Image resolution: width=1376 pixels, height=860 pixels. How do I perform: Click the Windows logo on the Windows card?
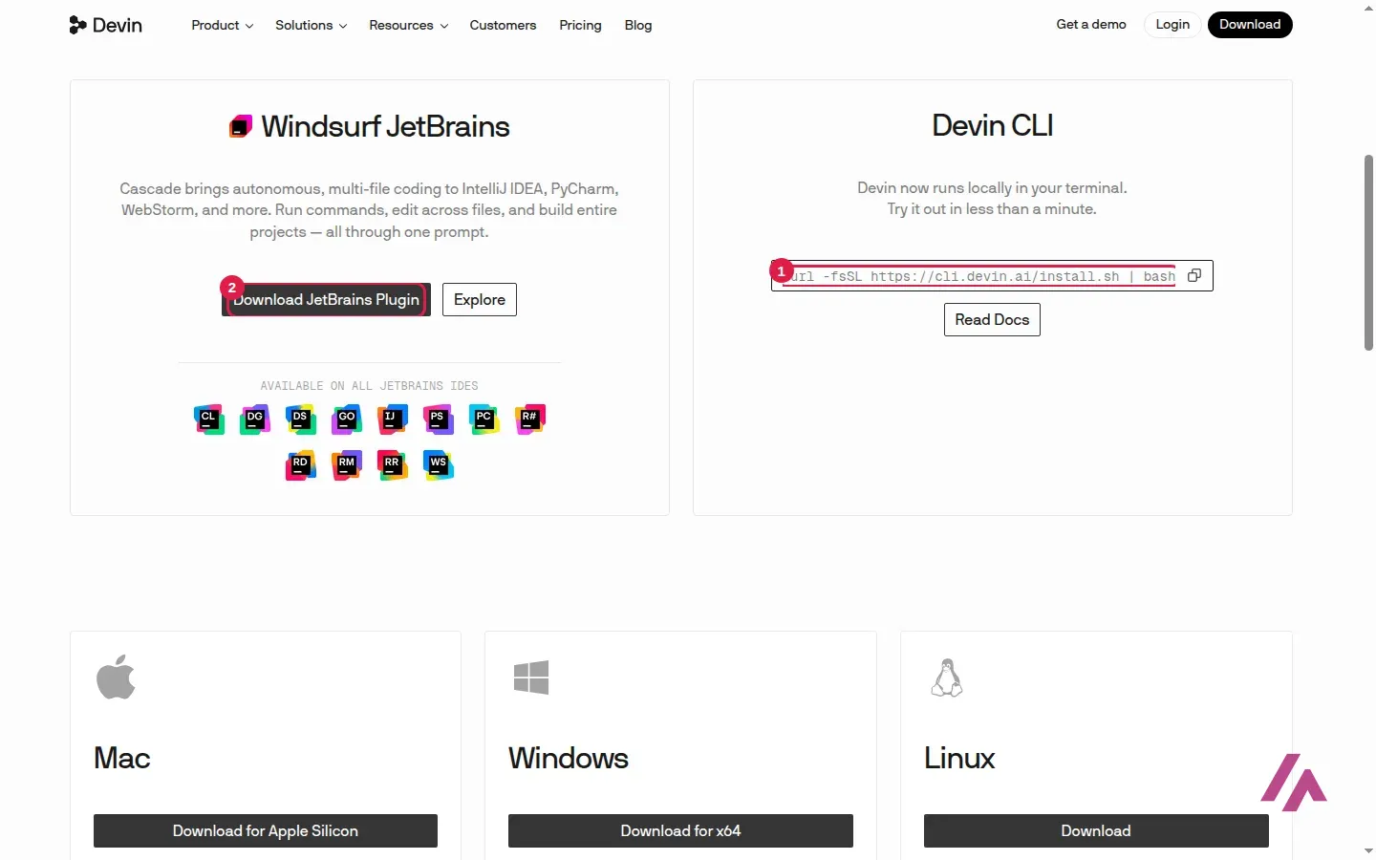tap(531, 677)
